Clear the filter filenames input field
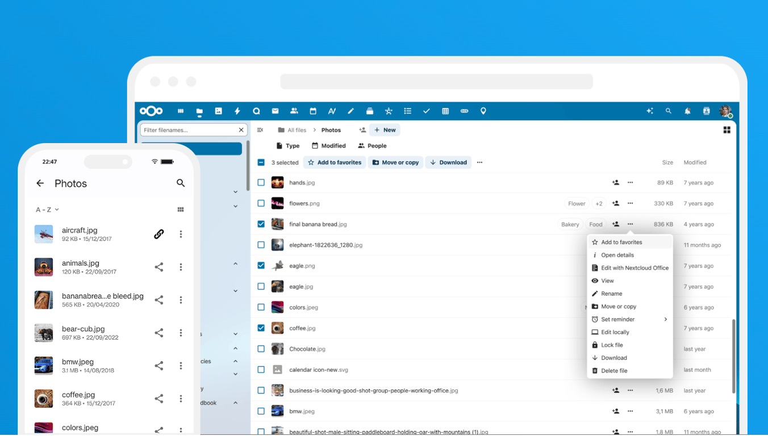 click(x=241, y=129)
